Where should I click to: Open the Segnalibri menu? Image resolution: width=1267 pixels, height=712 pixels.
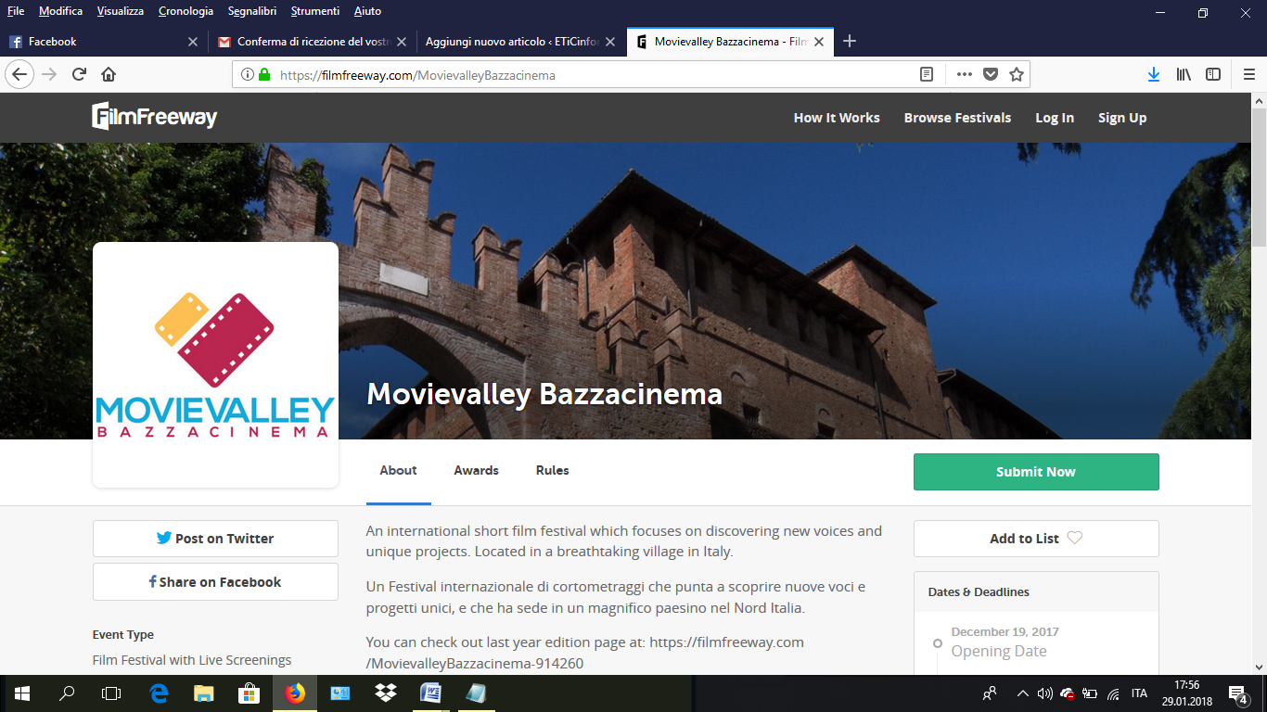pos(254,11)
